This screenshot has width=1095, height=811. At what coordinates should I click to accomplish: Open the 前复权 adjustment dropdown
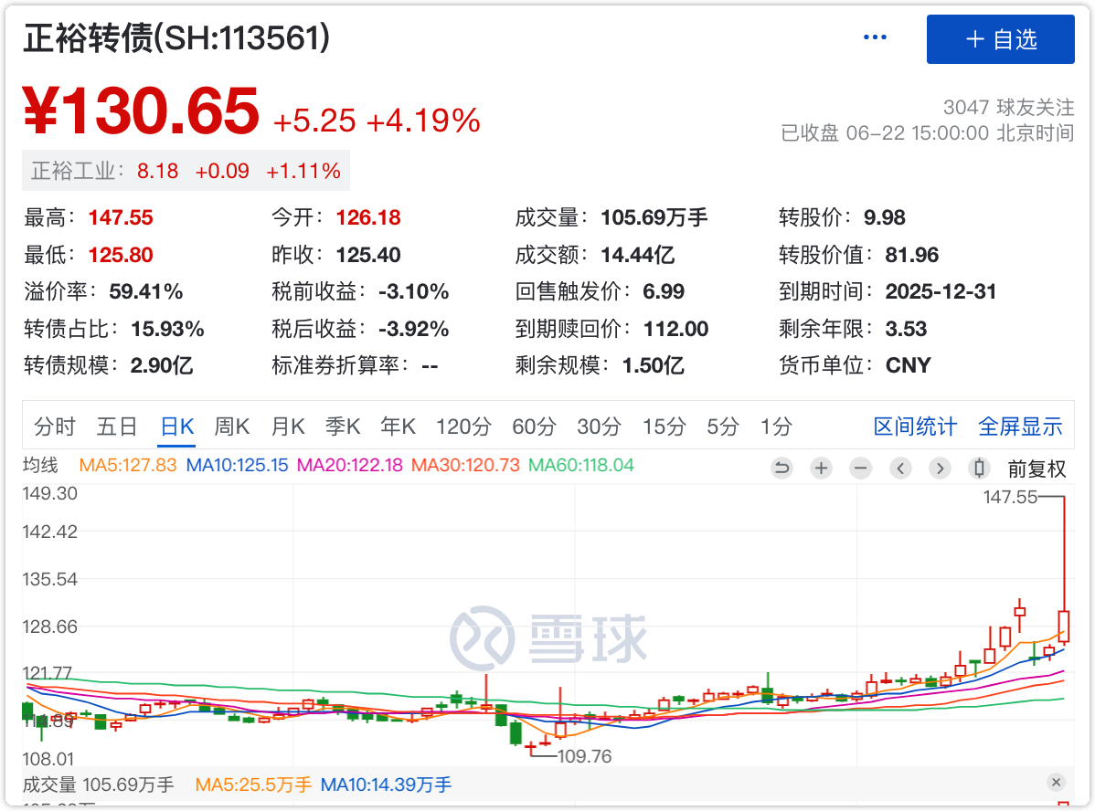click(1038, 468)
